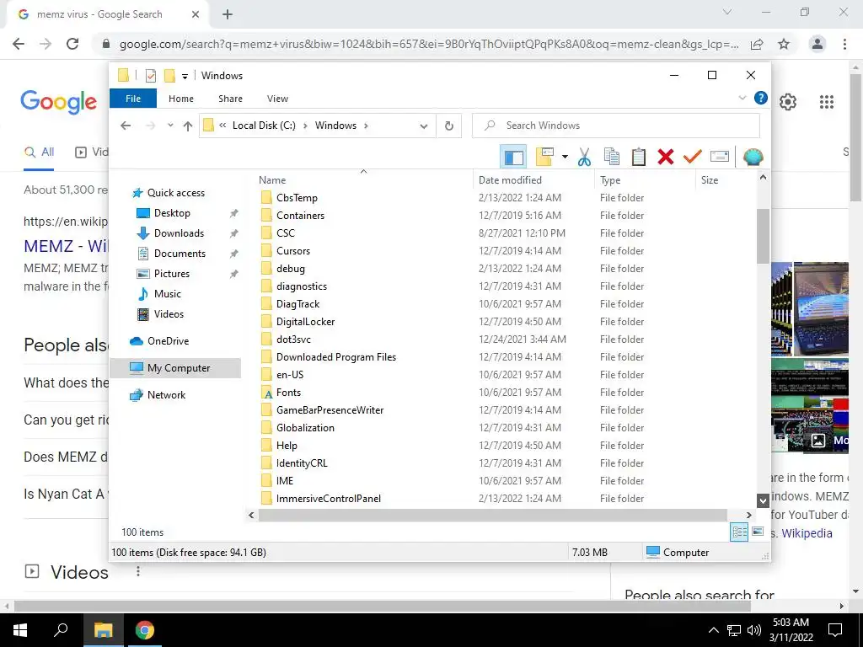Open a new Chrome tab

coord(228,15)
